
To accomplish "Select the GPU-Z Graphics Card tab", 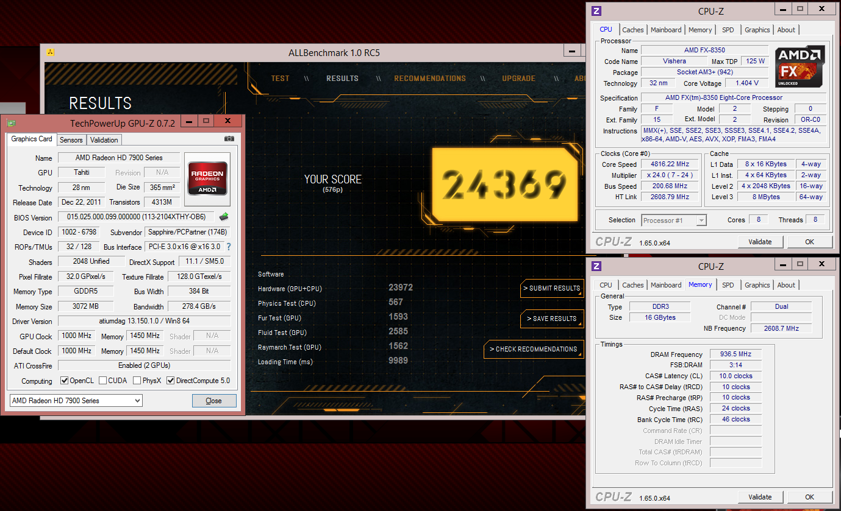I will point(32,139).
